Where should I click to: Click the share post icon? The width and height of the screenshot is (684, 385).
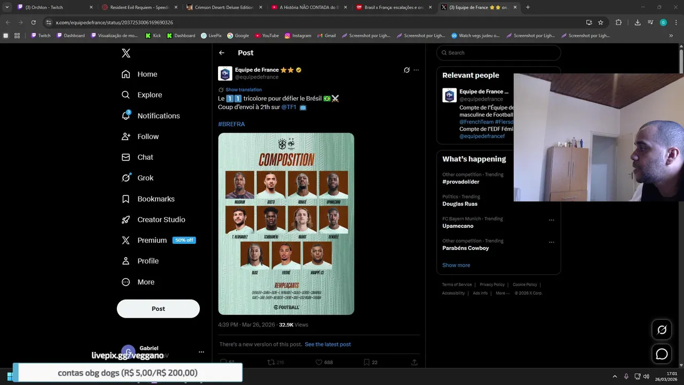click(414, 362)
